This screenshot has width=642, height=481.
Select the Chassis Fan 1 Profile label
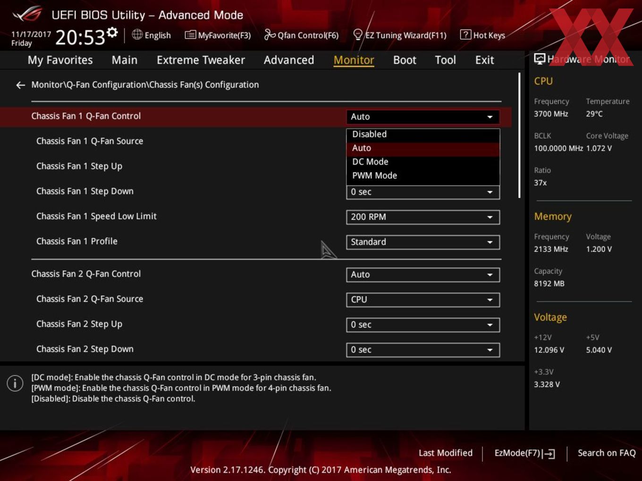77,241
